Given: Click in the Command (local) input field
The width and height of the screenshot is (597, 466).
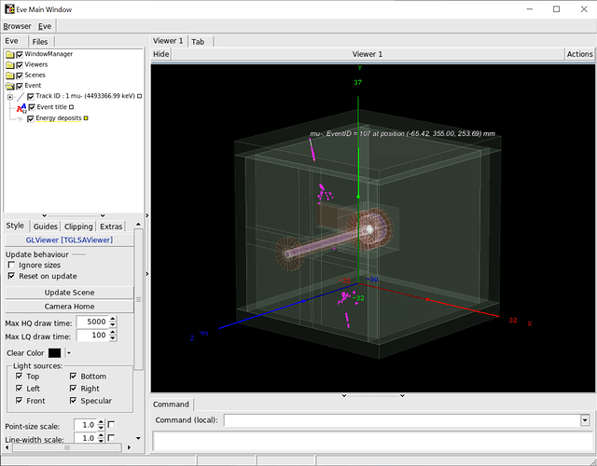Looking at the screenshot, I should tap(402, 420).
